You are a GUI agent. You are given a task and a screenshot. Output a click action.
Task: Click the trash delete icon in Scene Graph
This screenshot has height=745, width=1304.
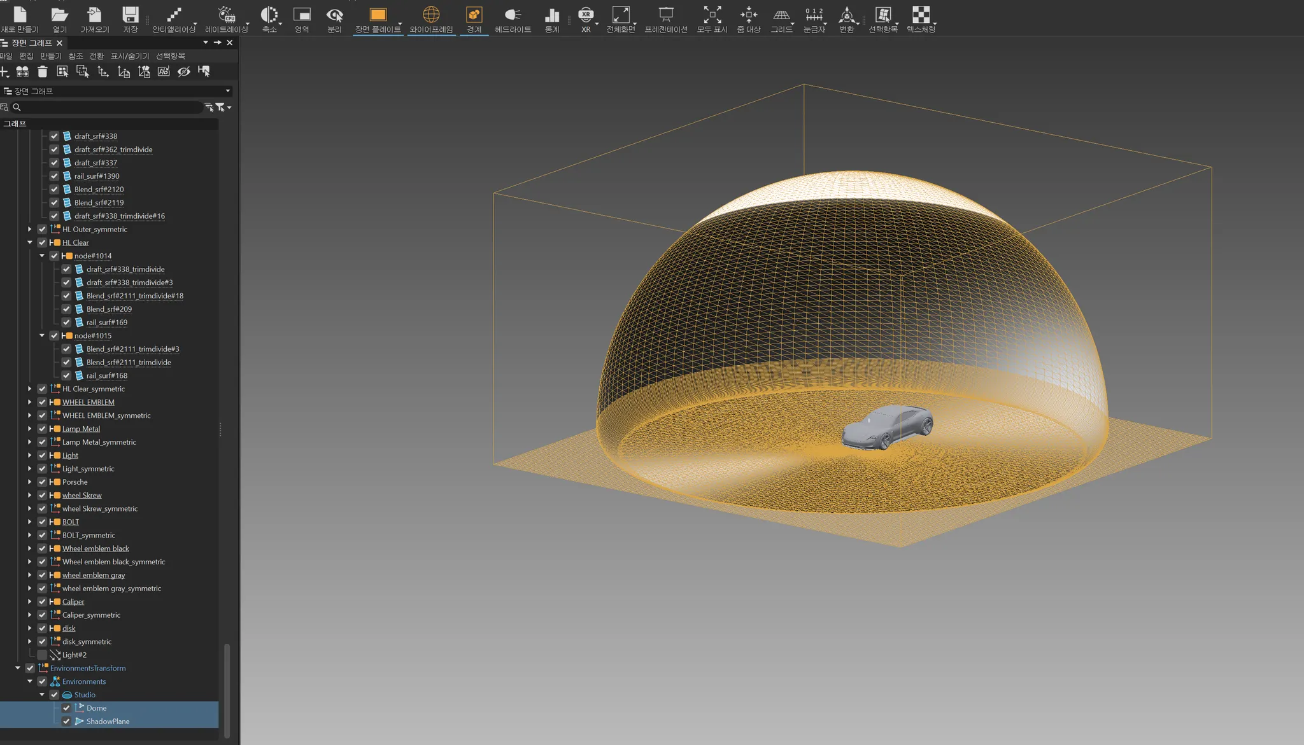pos(43,72)
